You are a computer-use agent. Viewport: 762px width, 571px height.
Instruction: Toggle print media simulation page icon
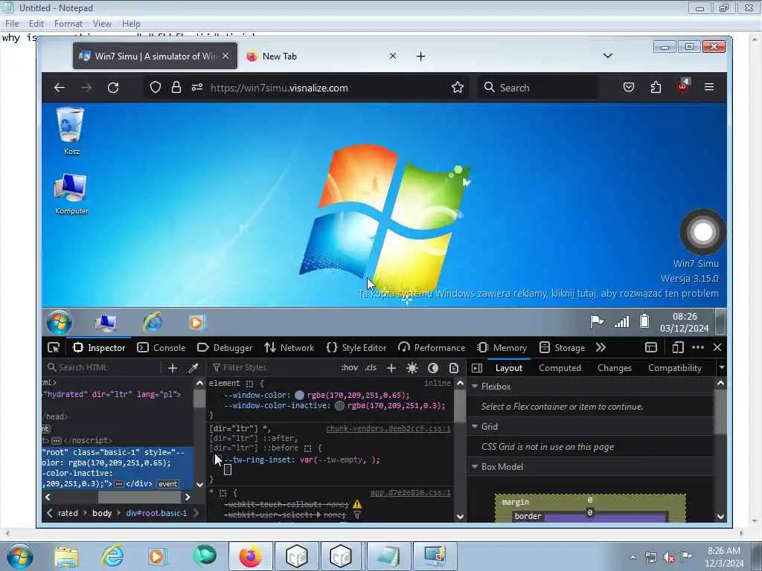click(454, 368)
